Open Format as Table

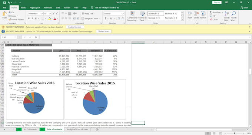point(142,16)
